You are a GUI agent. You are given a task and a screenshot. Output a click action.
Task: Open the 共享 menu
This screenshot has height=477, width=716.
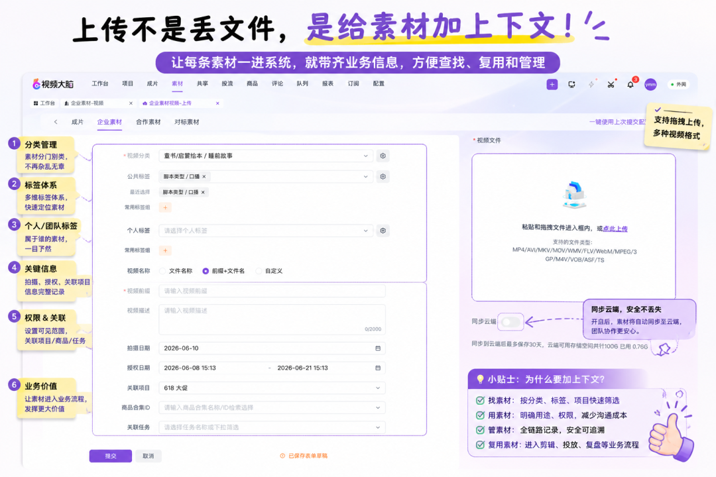202,83
